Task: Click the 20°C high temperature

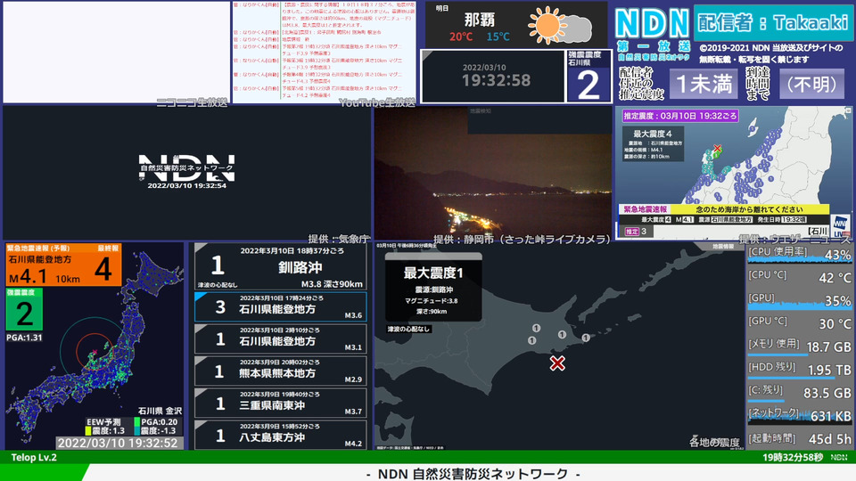Action: pos(461,37)
